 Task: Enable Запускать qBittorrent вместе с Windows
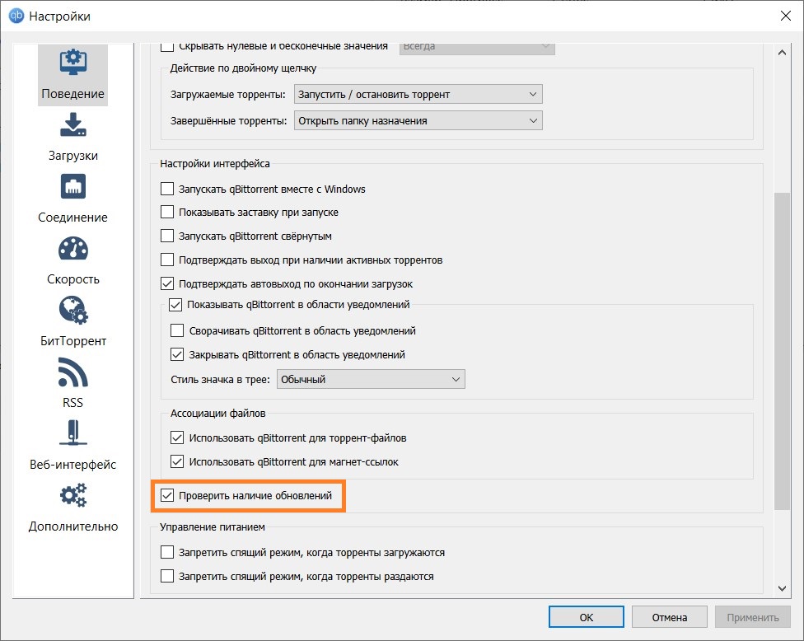coord(167,189)
